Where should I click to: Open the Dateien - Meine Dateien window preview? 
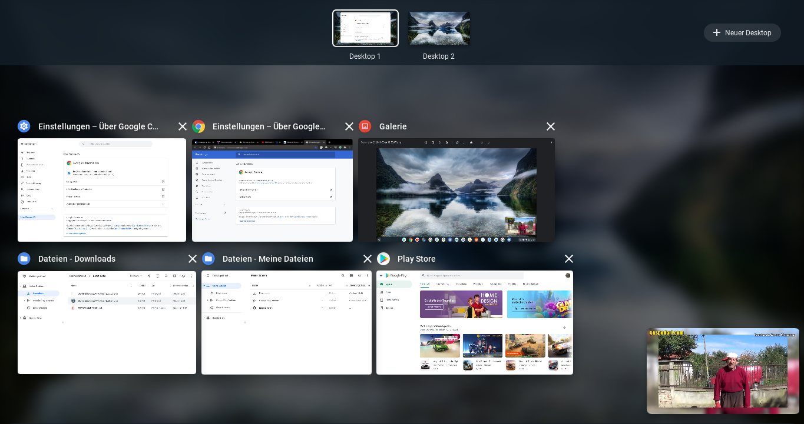pos(286,322)
